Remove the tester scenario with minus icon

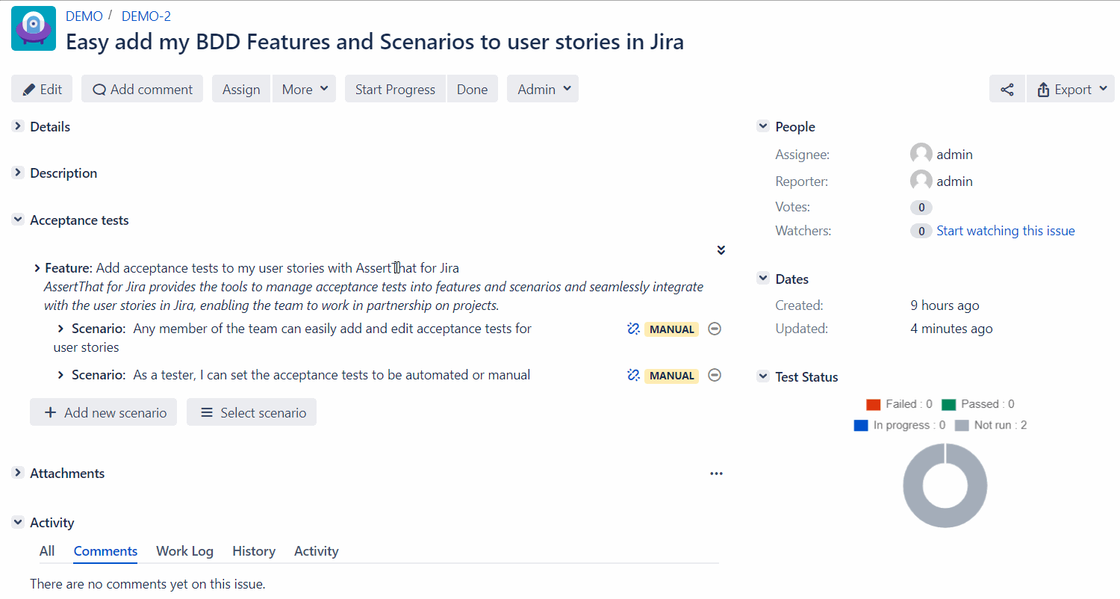click(x=715, y=375)
